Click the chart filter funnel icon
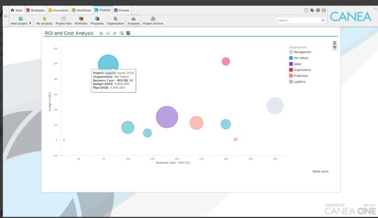This screenshot has height=218, width=378. click(x=335, y=48)
